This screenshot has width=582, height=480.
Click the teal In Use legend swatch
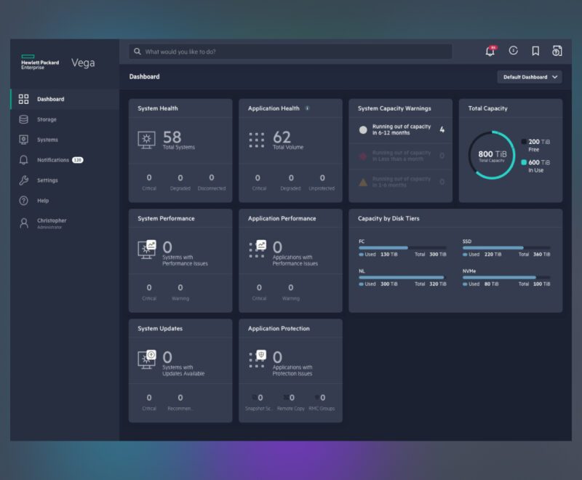coord(524,162)
